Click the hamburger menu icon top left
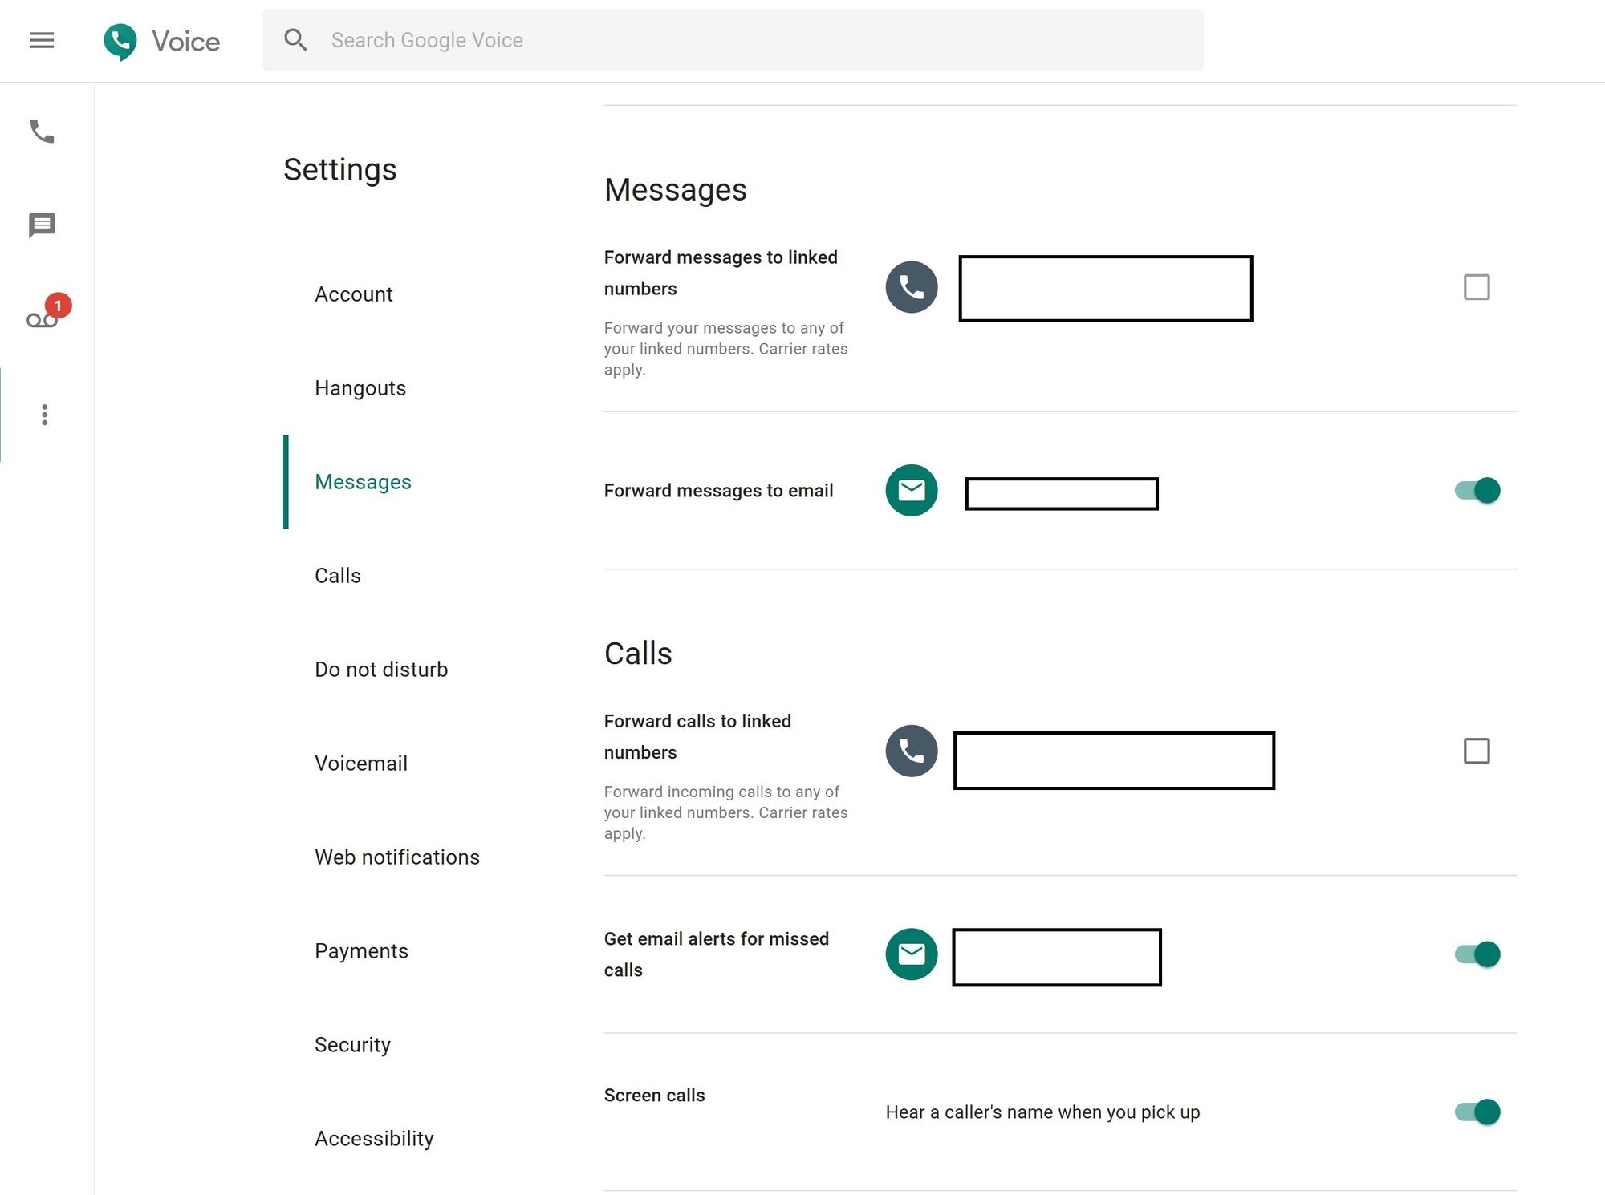This screenshot has height=1195, width=1605. click(x=42, y=39)
